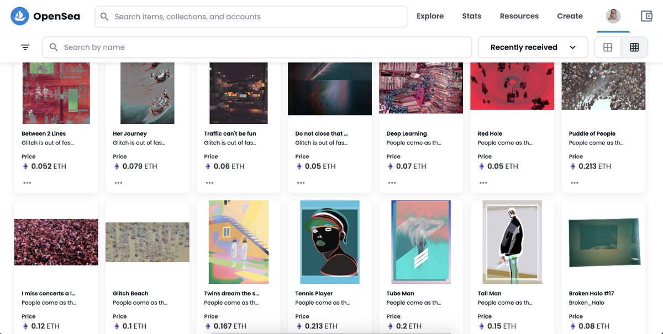The width and height of the screenshot is (663, 334).
Task: Toggle the compact grid layout view
Action: point(634,47)
